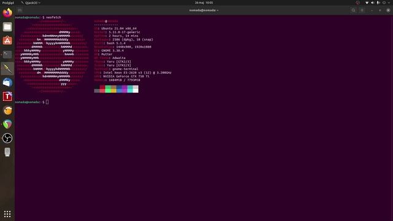Launch Ubuntu Software from the dock
Viewport: 393px width, 221px height.
7,41
